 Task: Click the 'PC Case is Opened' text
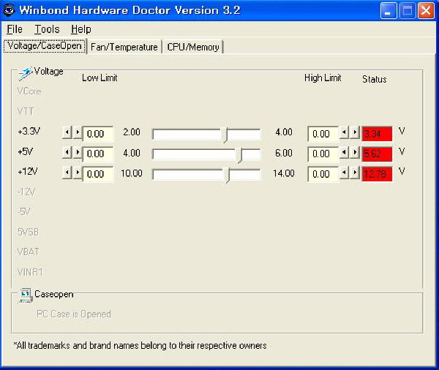click(x=74, y=314)
